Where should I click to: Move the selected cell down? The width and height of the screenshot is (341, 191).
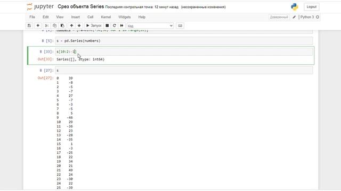point(79,25)
